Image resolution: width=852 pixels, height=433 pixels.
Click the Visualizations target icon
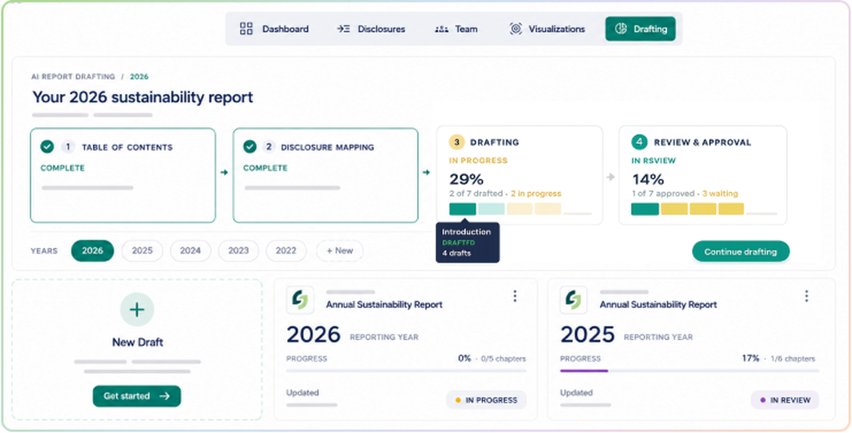(x=516, y=29)
